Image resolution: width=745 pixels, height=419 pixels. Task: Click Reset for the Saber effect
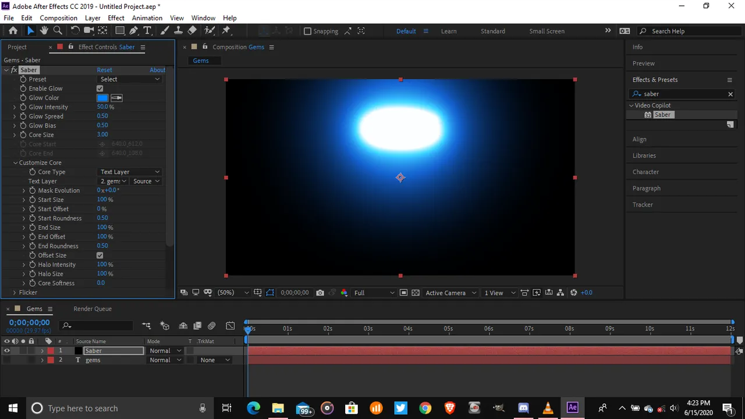(x=104, y=70)
